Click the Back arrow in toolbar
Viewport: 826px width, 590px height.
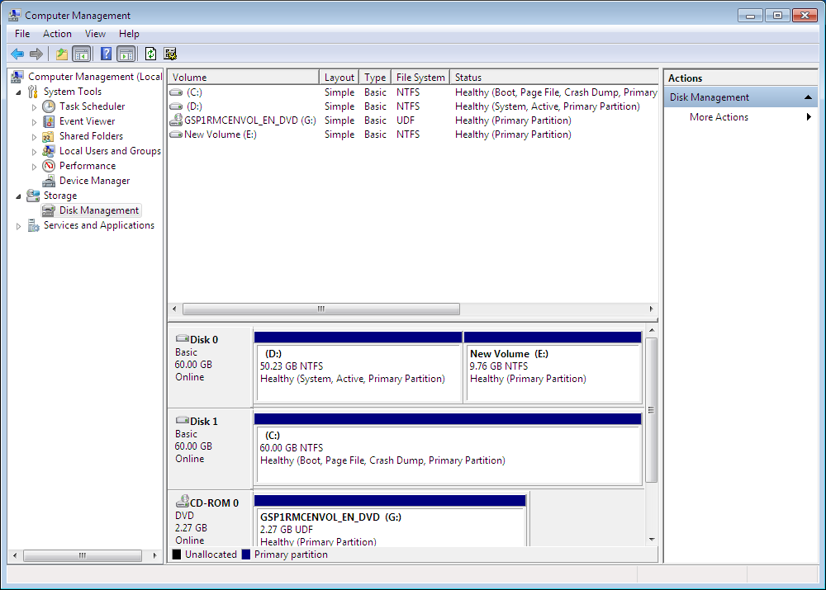click(x=17, y=54)
